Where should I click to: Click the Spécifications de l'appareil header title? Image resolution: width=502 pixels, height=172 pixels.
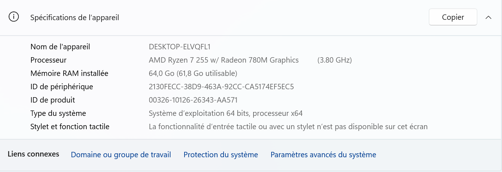click(x=75, y=17)
